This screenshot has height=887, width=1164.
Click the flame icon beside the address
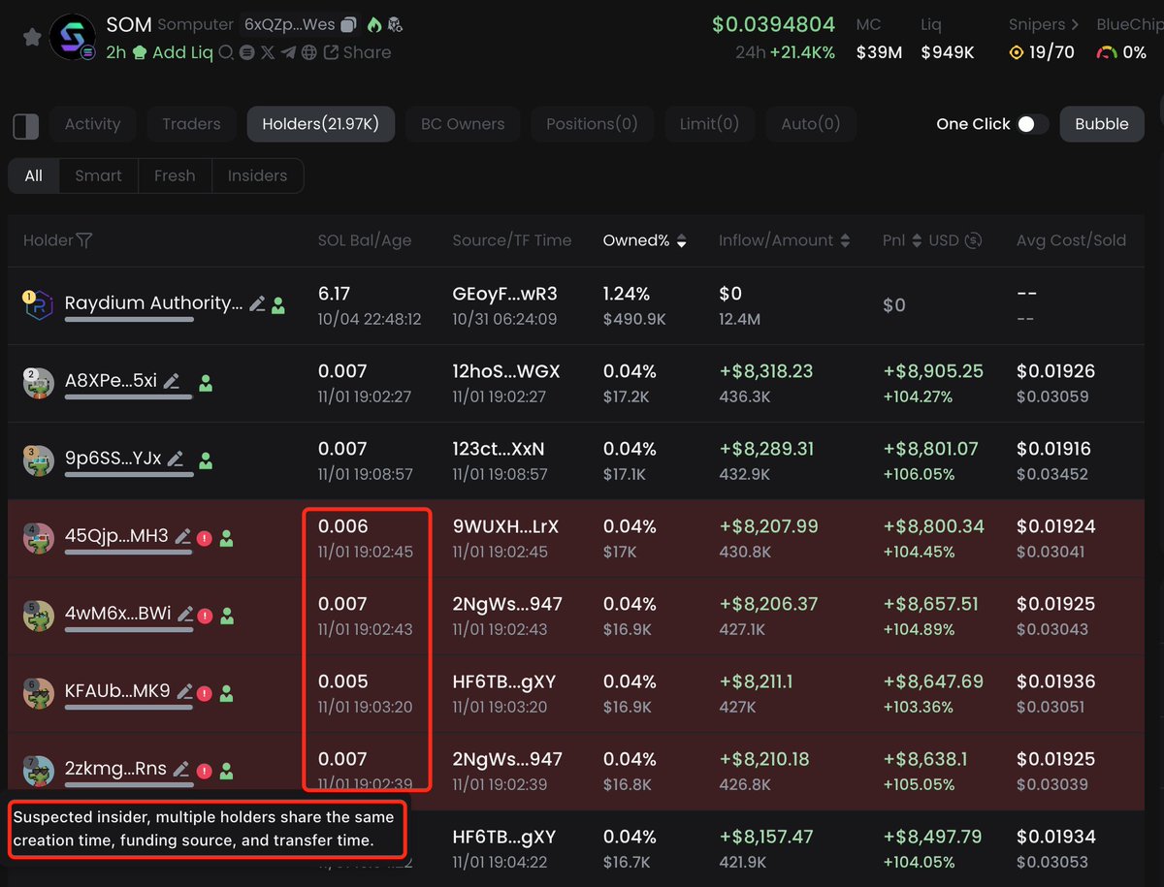coord(374,25)
